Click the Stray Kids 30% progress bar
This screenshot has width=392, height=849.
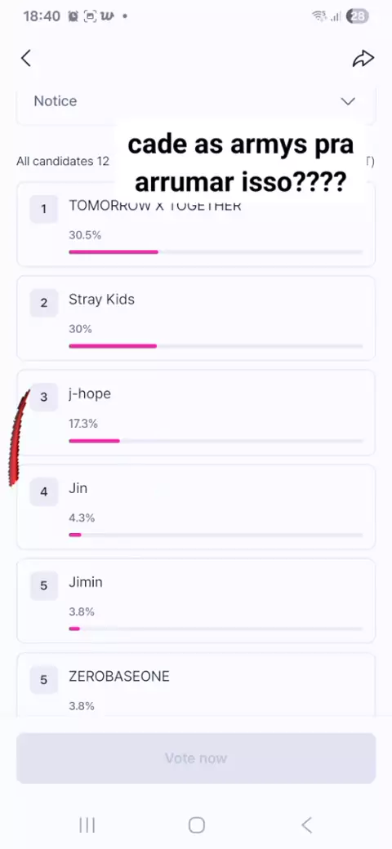click(x=216, y=346)
